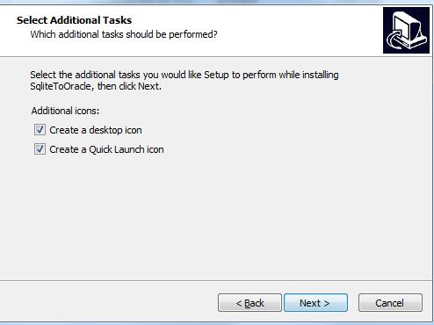Click the instruction line mentioning Setup to perform
Screen dimensions: 434x325
tap(184, 75)
